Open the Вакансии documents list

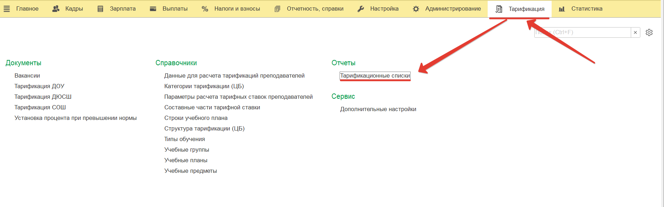[27, 75]
